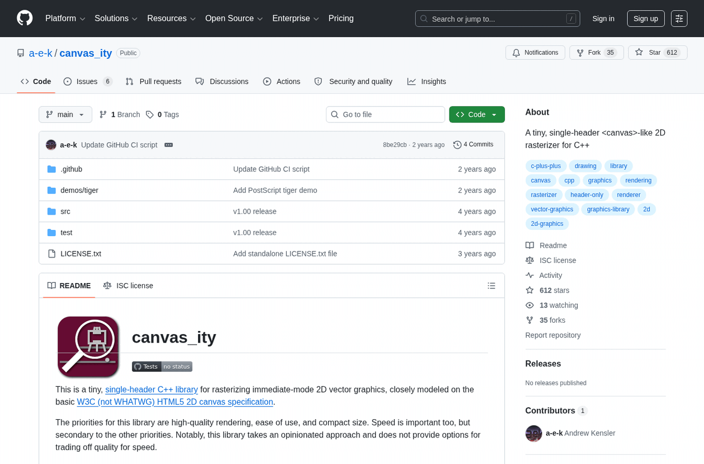The width and height of the screenshot is (704, 464).
Task: Click the GitHub logo icon
Action: tap(25, 18)
